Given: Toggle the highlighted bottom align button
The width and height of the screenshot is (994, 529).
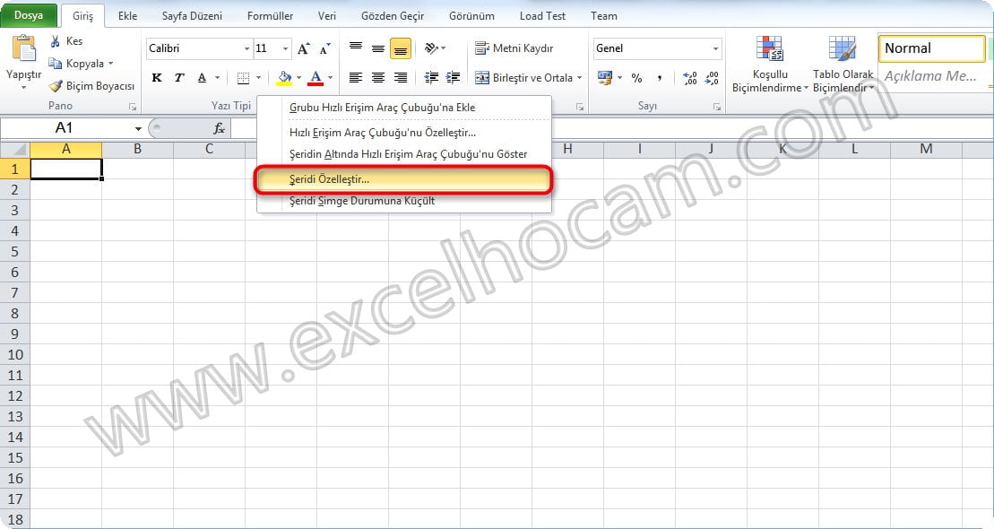Looking at the screenshot, I should point(400,48).
